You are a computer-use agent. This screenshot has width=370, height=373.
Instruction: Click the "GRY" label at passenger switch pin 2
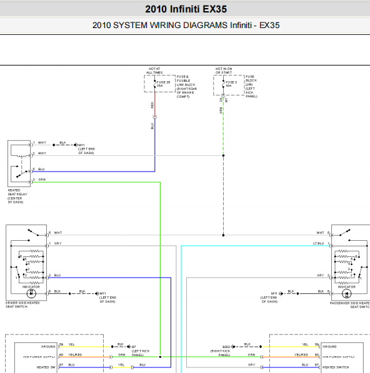click(320, 275)
